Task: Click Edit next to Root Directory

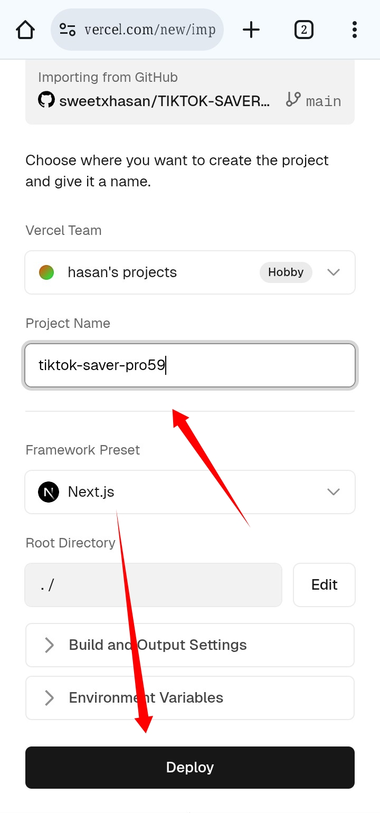Action: (x=324, y=585)
